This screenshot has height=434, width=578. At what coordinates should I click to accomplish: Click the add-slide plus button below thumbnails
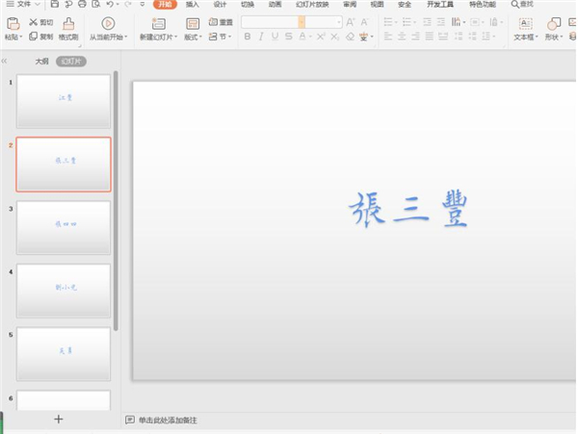(x=59, y=419)
